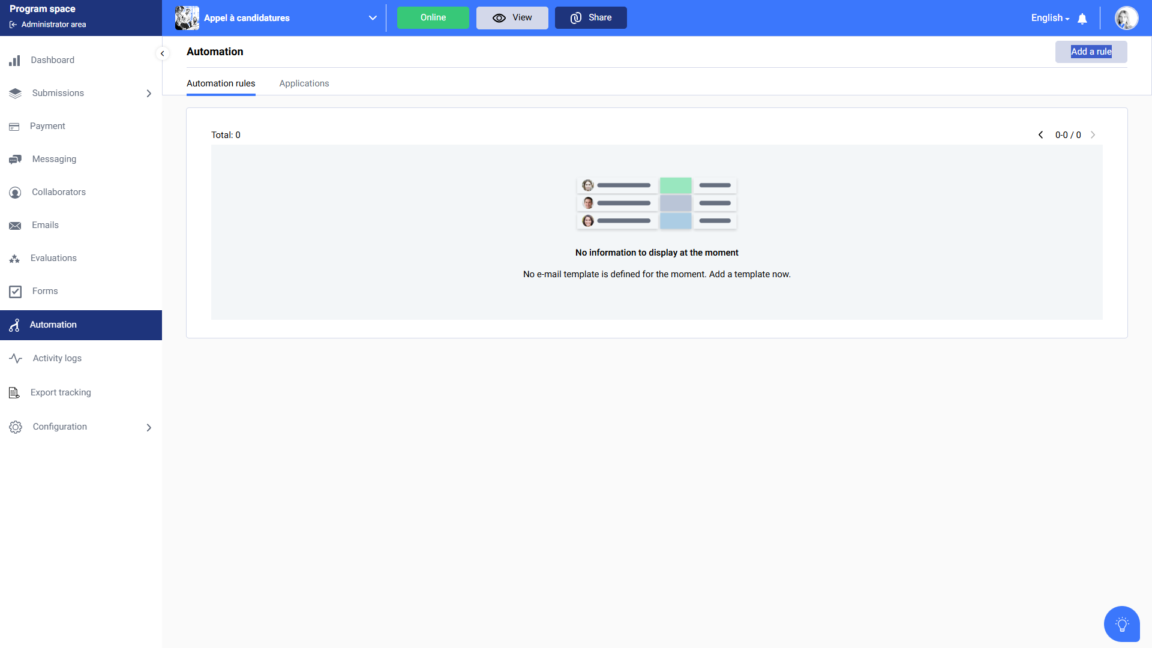The width and height of the screenshot is (1152, 648).
Task: Open the Dashboard bar chart icon
Action: [x=15, y=61]
